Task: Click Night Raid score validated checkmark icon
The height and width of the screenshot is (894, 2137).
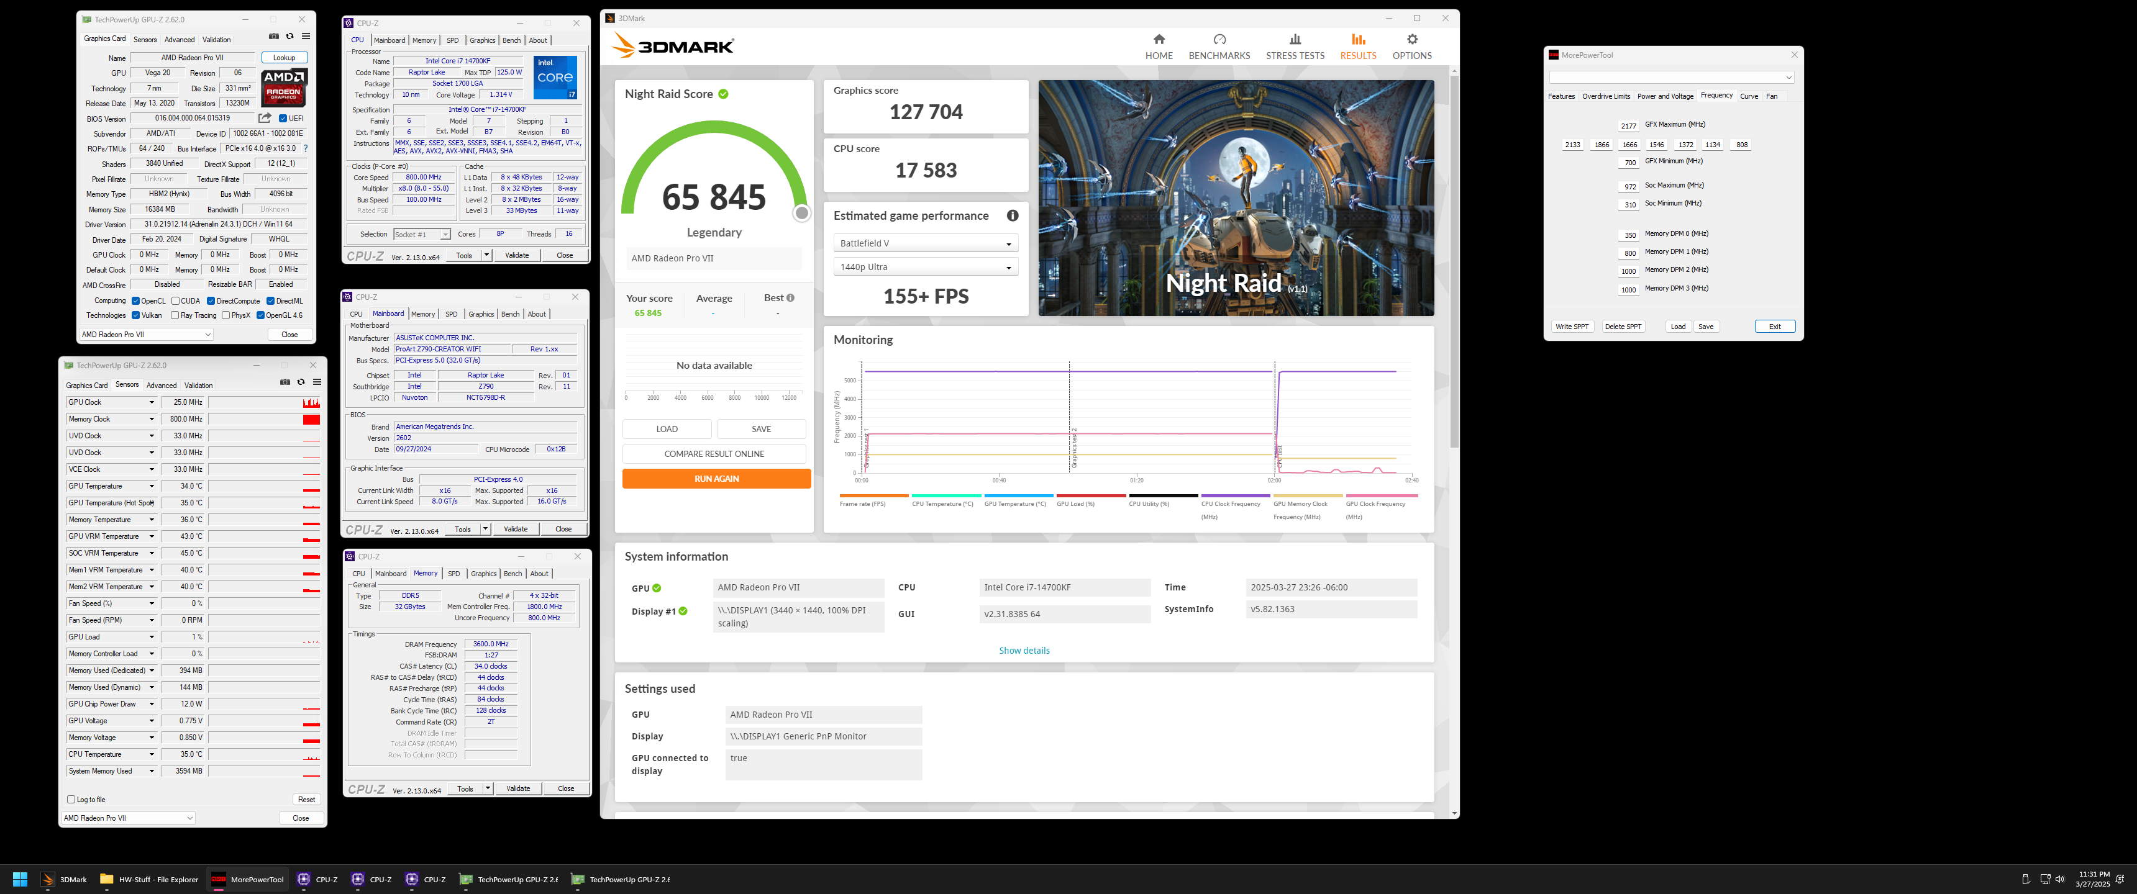Action: click(723, 94)
